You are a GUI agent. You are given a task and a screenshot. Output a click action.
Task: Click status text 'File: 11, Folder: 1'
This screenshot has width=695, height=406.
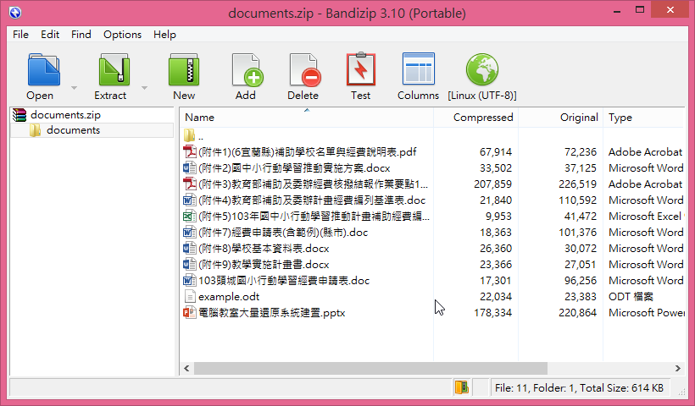click(535, 388)
